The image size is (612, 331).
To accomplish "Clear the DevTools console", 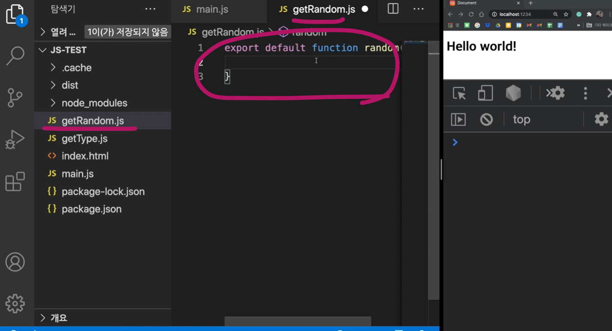I will [486, 119].
